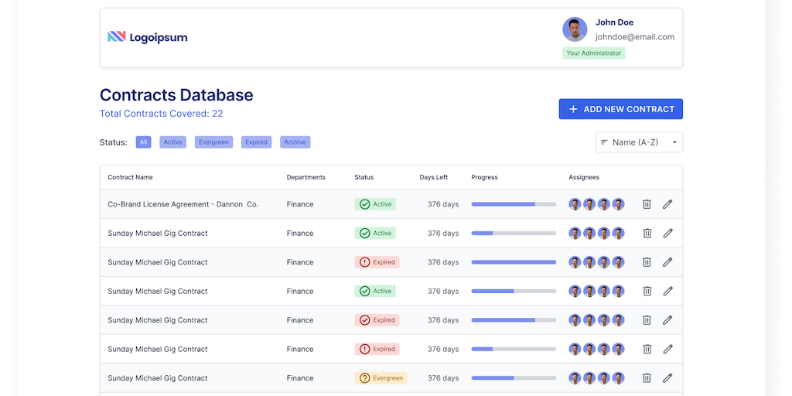Filter contracts by Evergreen status
Viewport: 792px width, 396px height.
coord(213,142)
